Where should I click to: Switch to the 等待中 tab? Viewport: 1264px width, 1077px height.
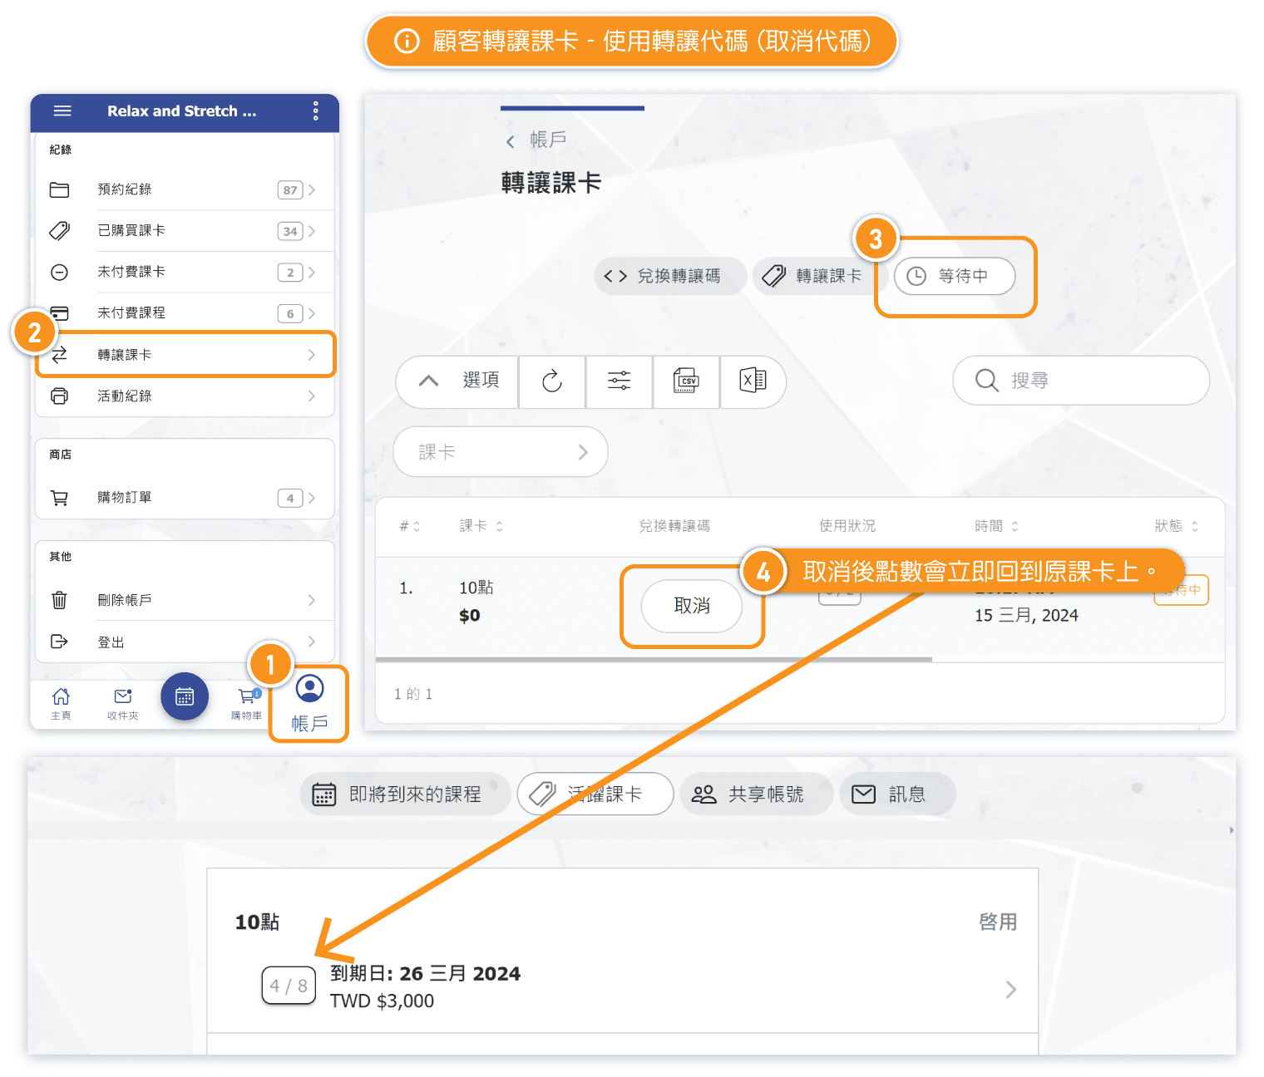(x=954, y=276)
